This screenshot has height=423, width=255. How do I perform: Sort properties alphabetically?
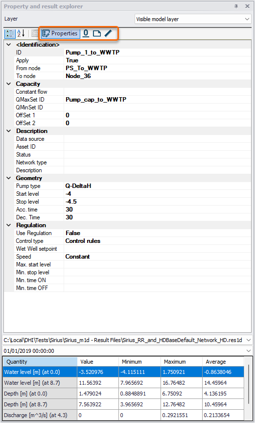tap(21, 33)
